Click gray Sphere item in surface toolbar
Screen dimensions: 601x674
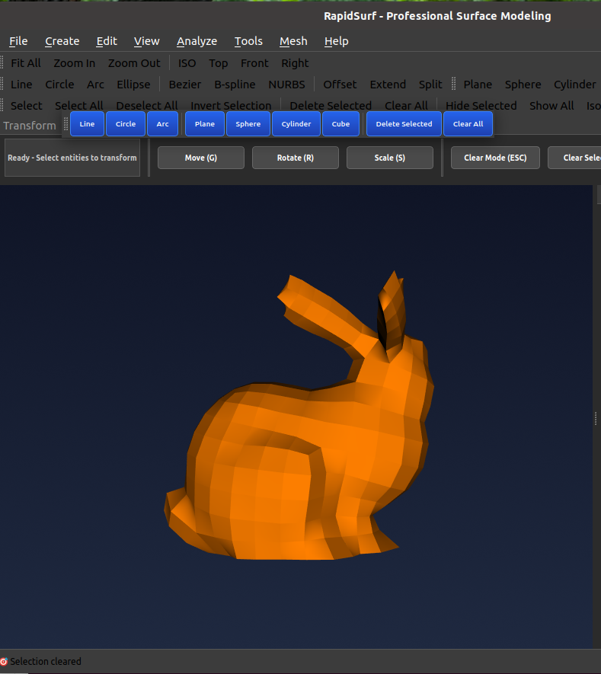point(523,85)
